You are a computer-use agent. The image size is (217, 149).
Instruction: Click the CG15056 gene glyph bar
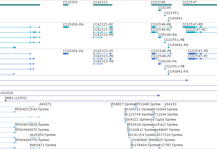tap(66, 5)
